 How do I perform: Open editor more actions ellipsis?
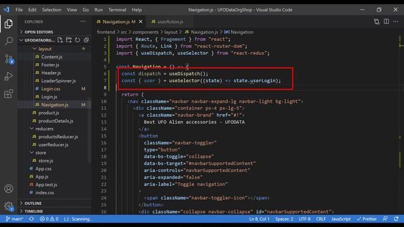tap(396, 21)
